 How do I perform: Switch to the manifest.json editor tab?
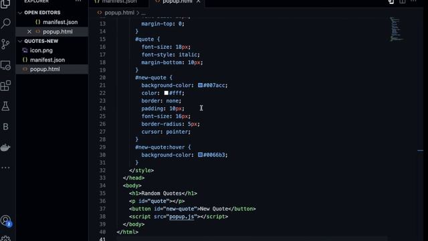pyautogui.click(x=119, y=1)
